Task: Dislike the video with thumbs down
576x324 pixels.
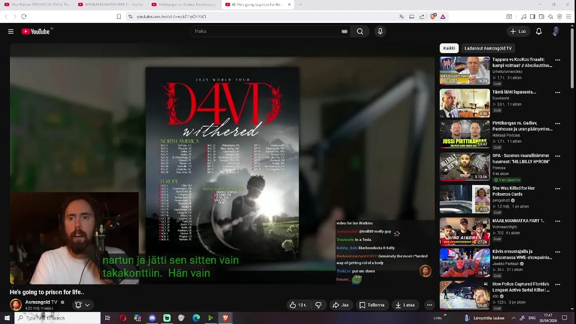Action: [319, 305]
